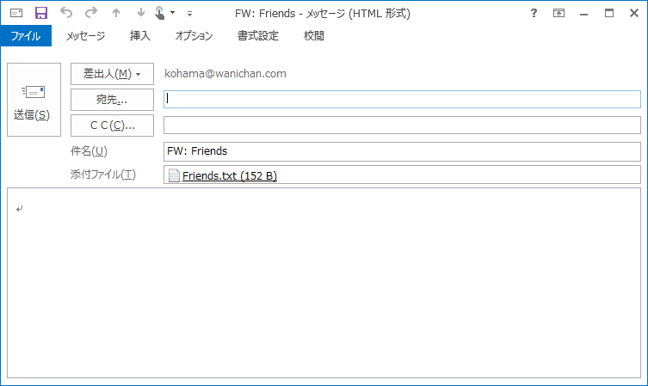The height and width of the screenshot is (386, 648).
Task: Open the touch mode dropdown arrow
Action: [x=173, y=14]
